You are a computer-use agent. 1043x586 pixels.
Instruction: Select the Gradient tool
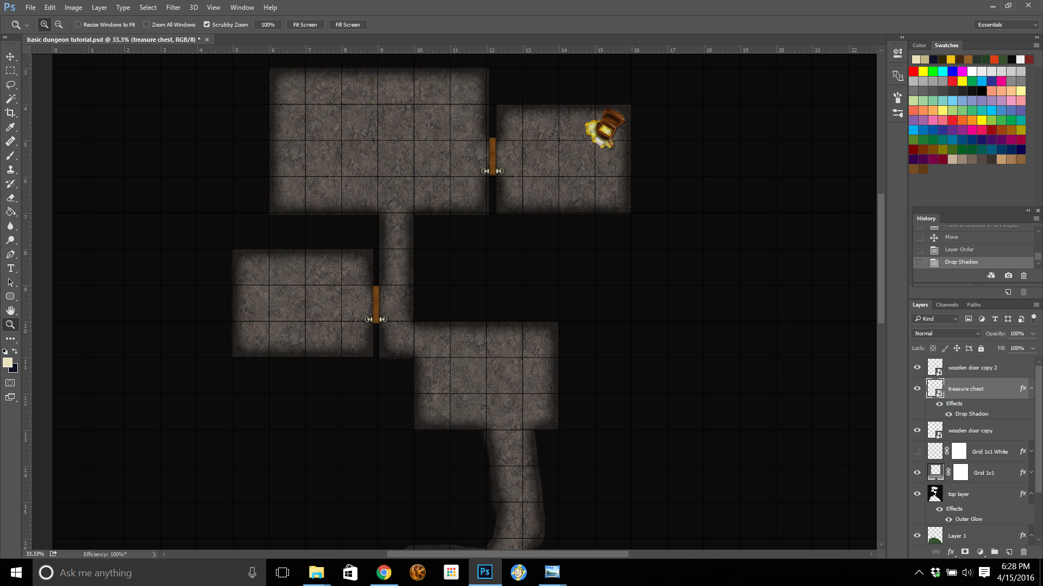10,212
